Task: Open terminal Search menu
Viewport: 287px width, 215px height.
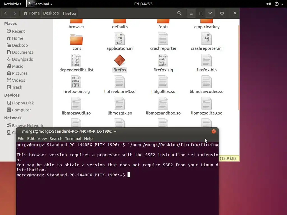Action: (x=56, y=139)
